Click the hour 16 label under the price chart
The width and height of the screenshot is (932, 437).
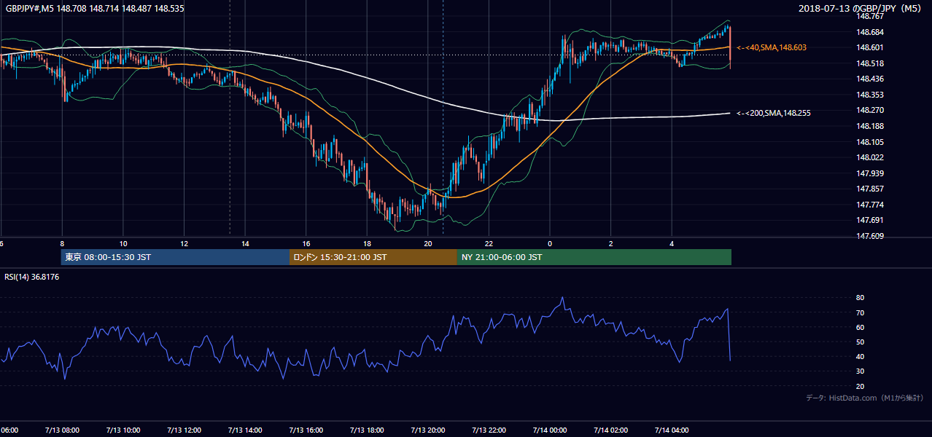[306, 244]
